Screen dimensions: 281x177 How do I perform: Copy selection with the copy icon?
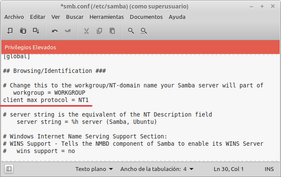[99, 31]
